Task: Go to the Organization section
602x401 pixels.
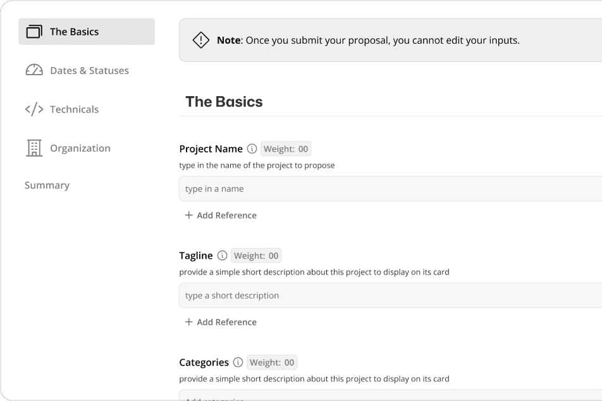Action: (80, 148)
